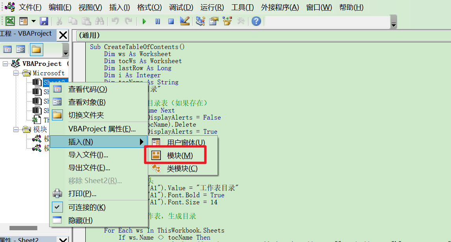Insert 模块(M) from submenu

click(x=183, y=156)
